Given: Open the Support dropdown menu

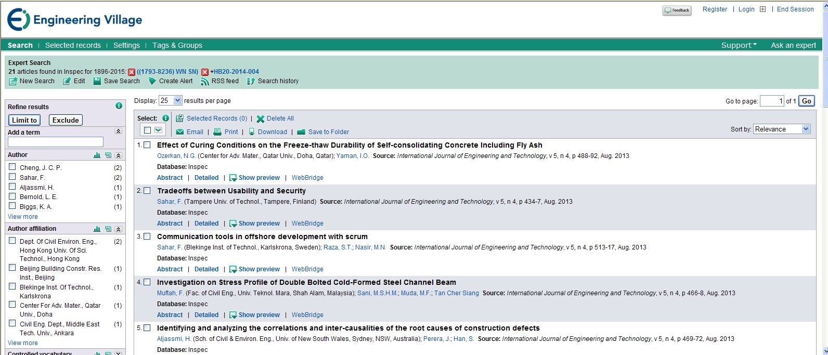Looking at the screenshot, I should pyautogui.click(x=739, y=45).
